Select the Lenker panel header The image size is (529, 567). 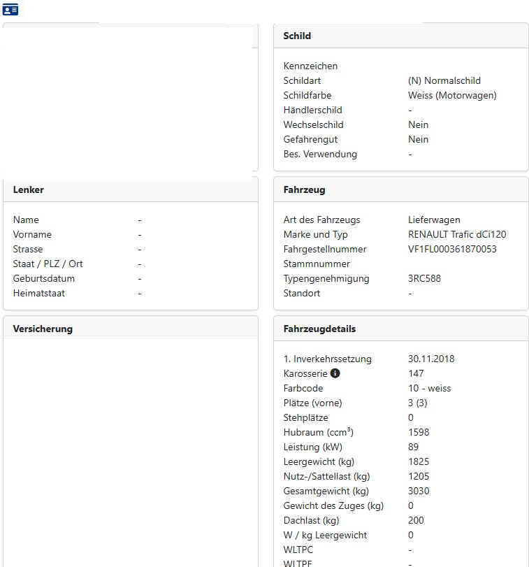click(131, 190)
